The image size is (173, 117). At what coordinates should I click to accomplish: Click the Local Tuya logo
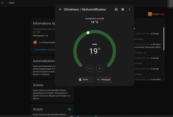coord(156,14)
